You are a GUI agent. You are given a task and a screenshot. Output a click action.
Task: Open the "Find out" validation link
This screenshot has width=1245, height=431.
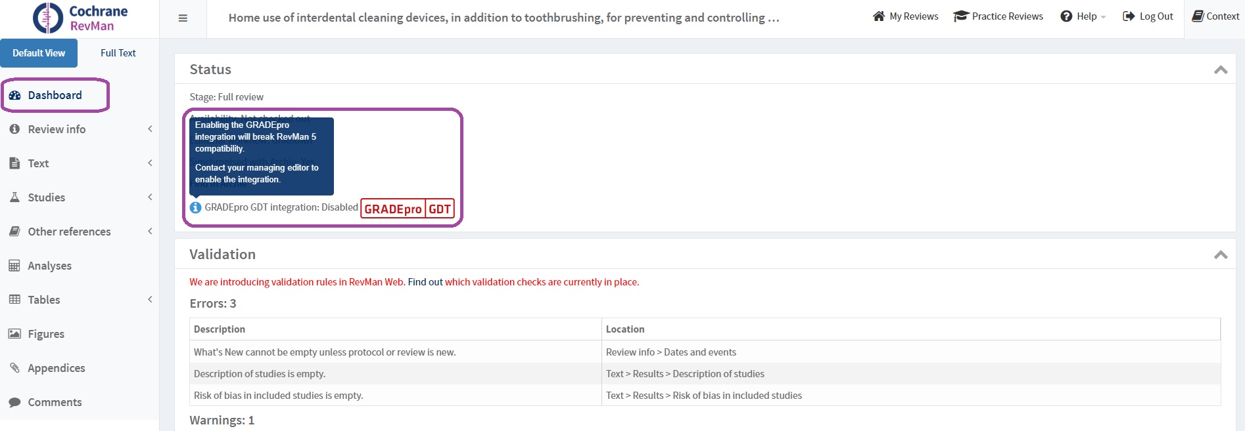point(425,282)
